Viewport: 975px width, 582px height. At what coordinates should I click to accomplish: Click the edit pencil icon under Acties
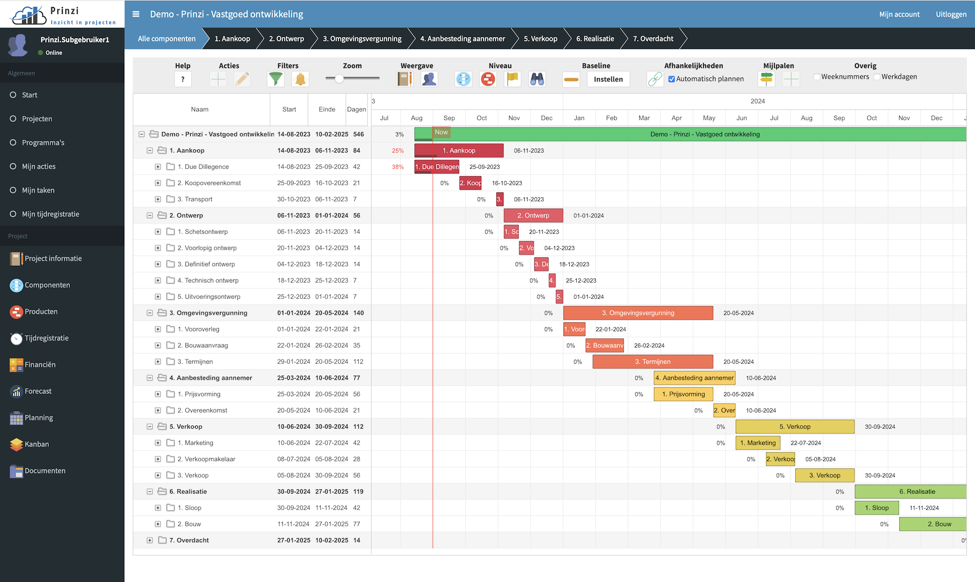tap(242, 79)
